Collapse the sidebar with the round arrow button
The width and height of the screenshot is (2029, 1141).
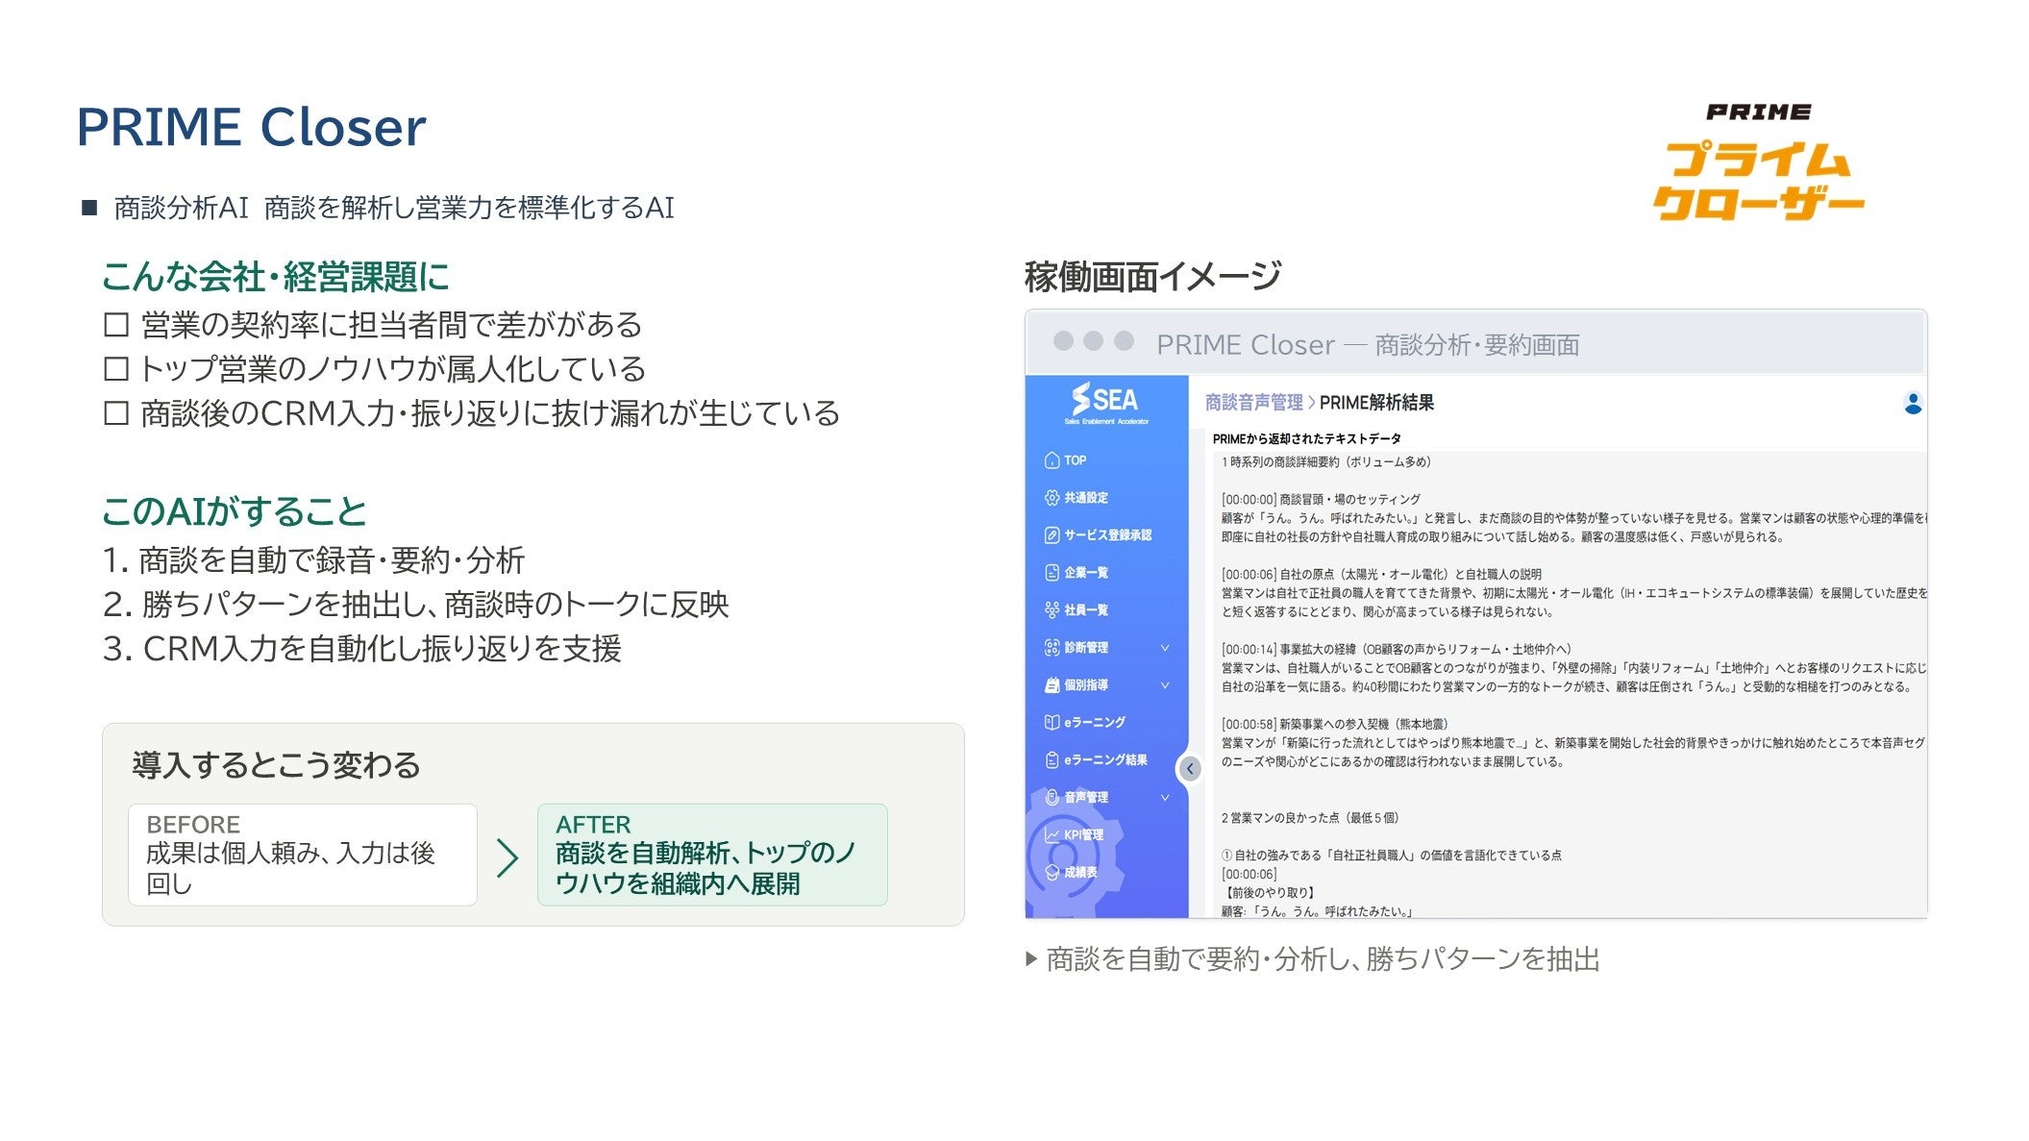click(1190, 769)
